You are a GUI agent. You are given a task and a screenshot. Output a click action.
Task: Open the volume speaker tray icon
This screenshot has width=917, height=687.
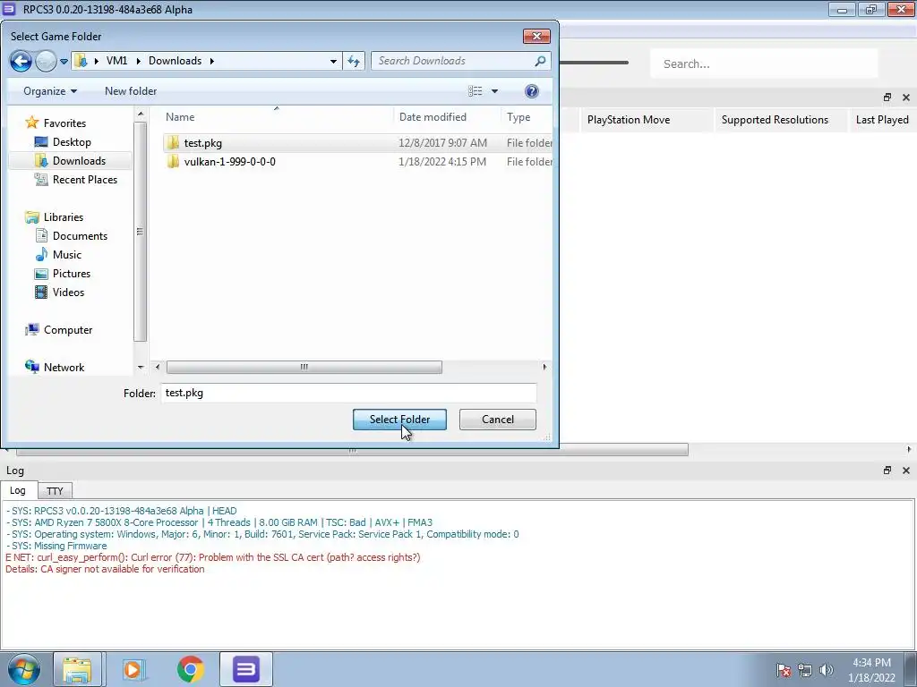(x=826, y=670)
